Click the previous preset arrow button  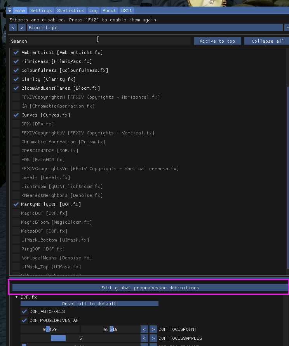pyautogui.click(x=13, y=28)
